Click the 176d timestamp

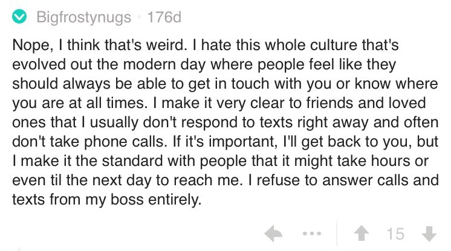(164, 17)
